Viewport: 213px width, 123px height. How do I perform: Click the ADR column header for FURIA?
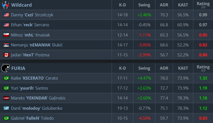click(x=164, y=68)
